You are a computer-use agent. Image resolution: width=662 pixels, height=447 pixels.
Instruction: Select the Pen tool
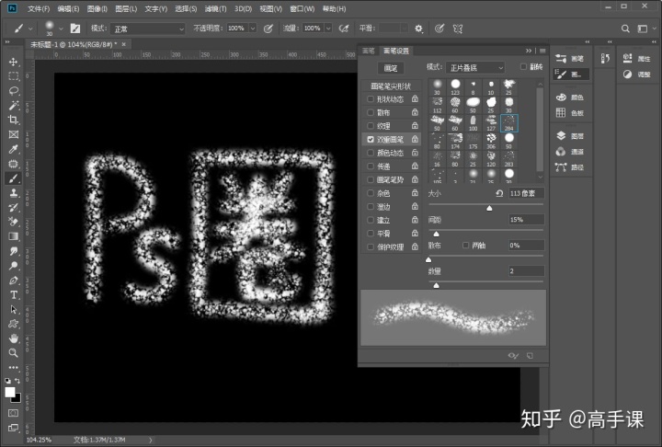pyautogui.click(x=14, y=281)
